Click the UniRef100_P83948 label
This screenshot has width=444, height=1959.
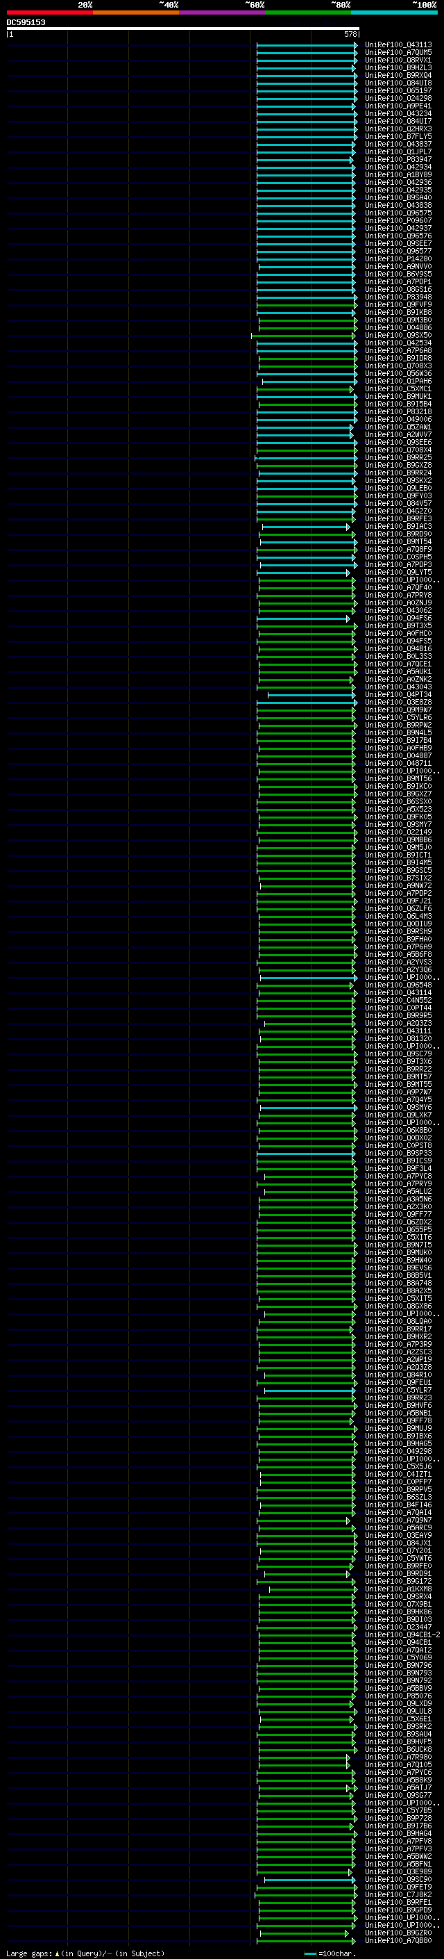point(398,297)
